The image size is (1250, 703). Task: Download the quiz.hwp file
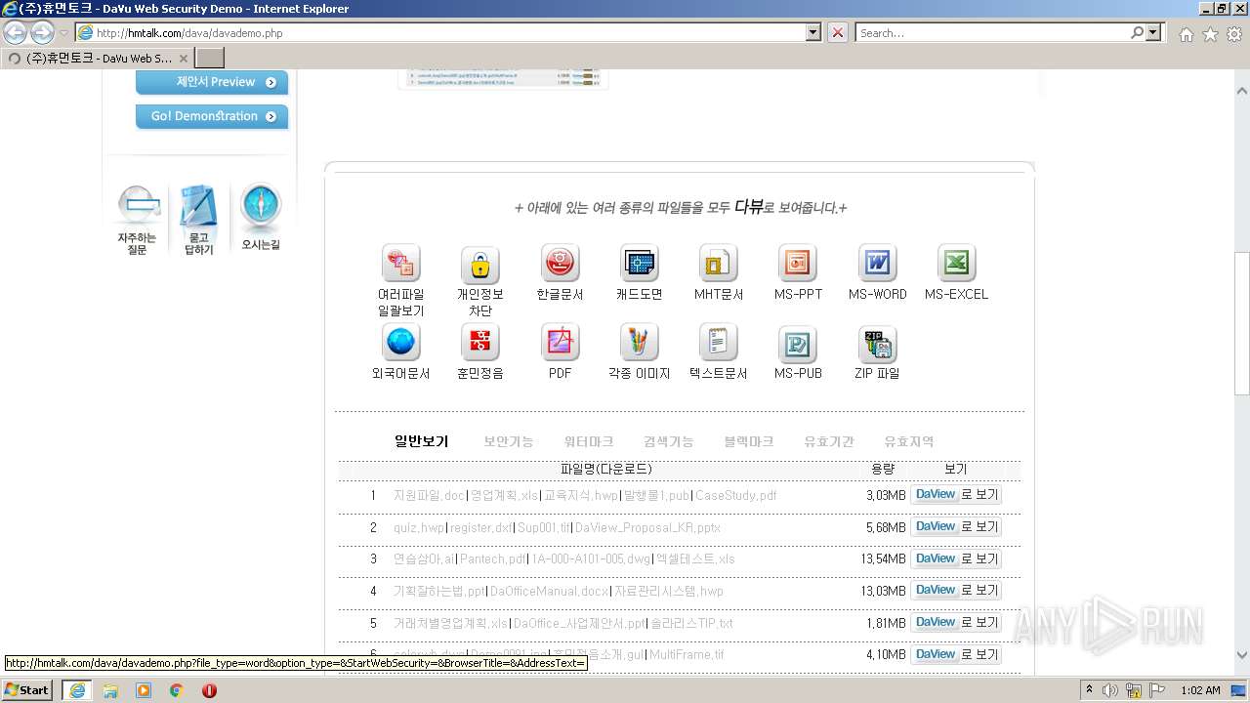(x=419, y=527)
